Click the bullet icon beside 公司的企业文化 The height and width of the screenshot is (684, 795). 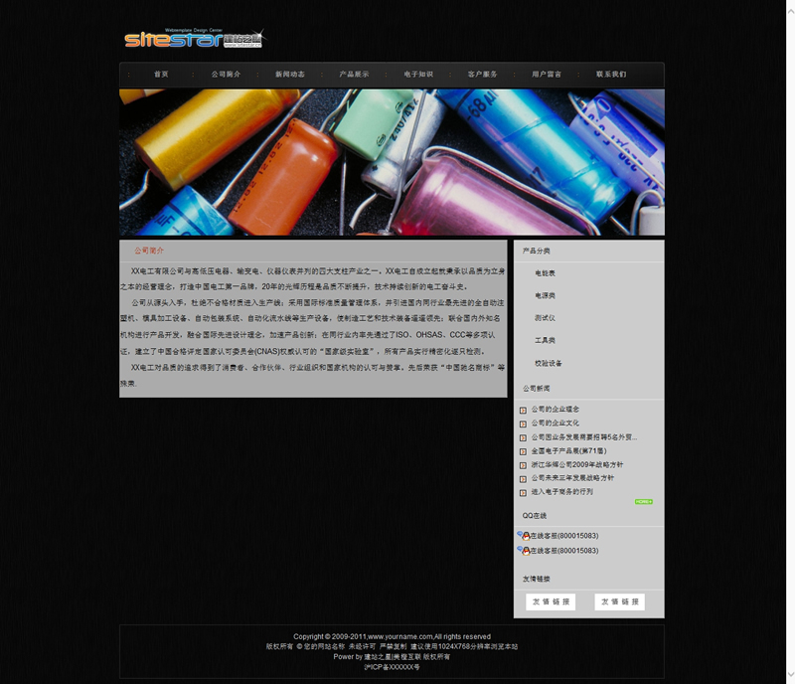523,424
